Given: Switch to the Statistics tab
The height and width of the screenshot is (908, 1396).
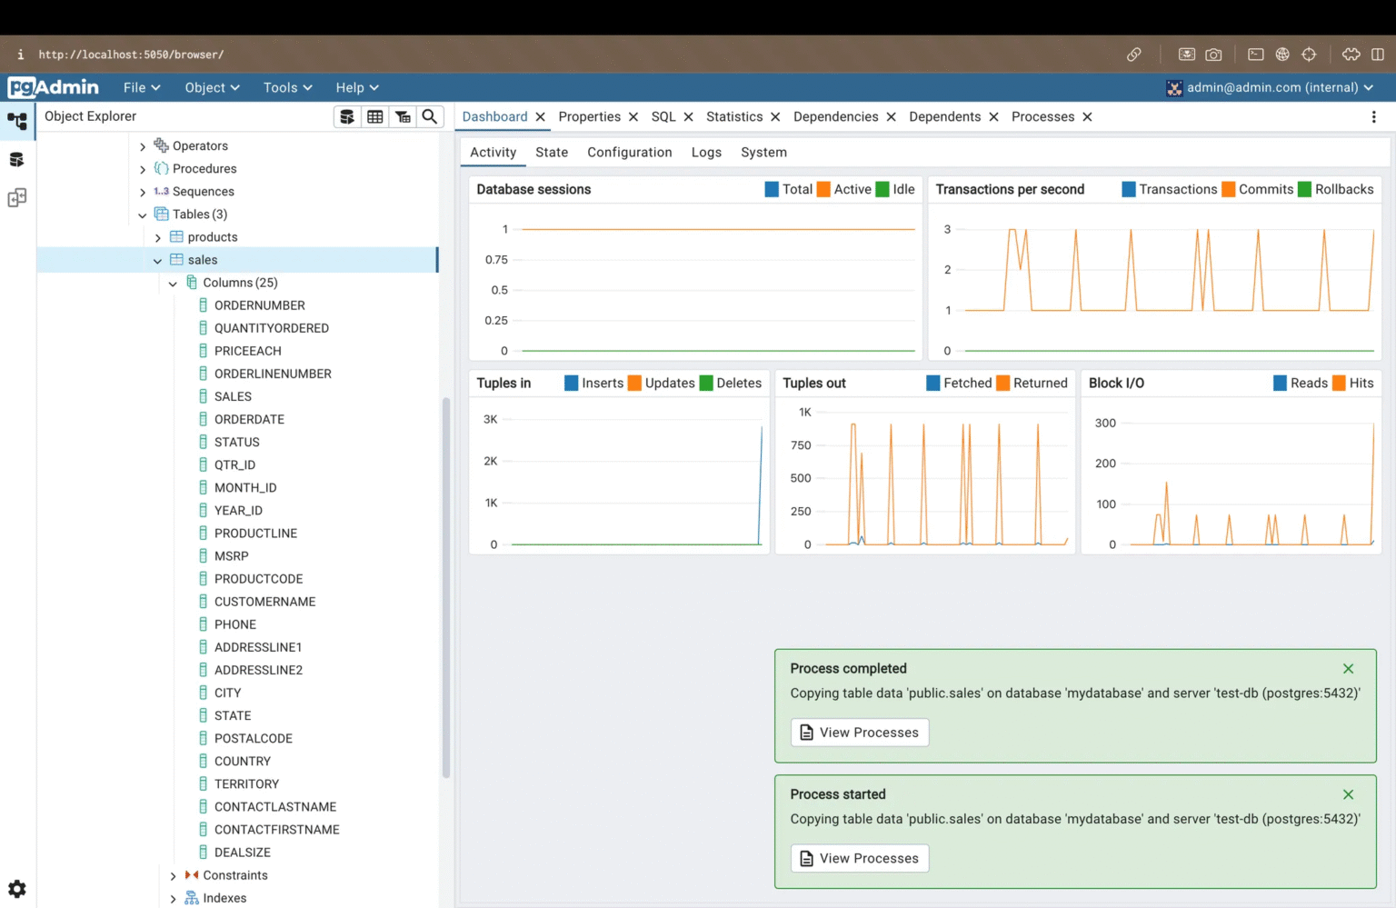Looking at the screenshot, I should [735, 116].
